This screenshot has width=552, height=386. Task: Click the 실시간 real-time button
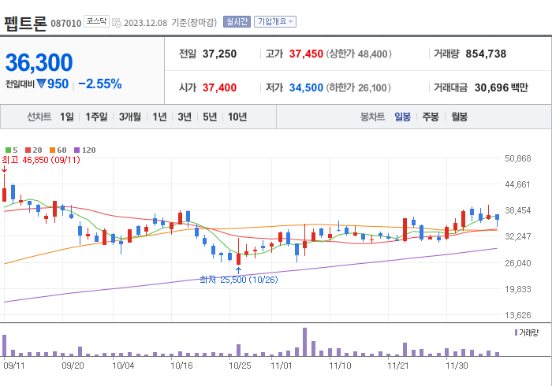click(237, 22)
